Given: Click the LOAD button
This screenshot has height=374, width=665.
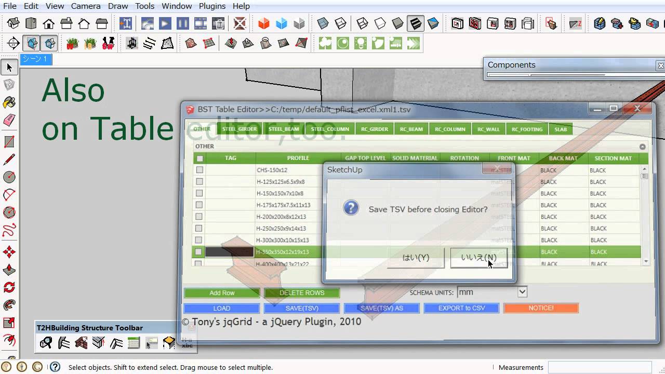Looking at the screenshot, I should point(222,308).
